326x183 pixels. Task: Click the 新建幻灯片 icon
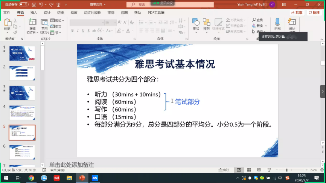32,22
